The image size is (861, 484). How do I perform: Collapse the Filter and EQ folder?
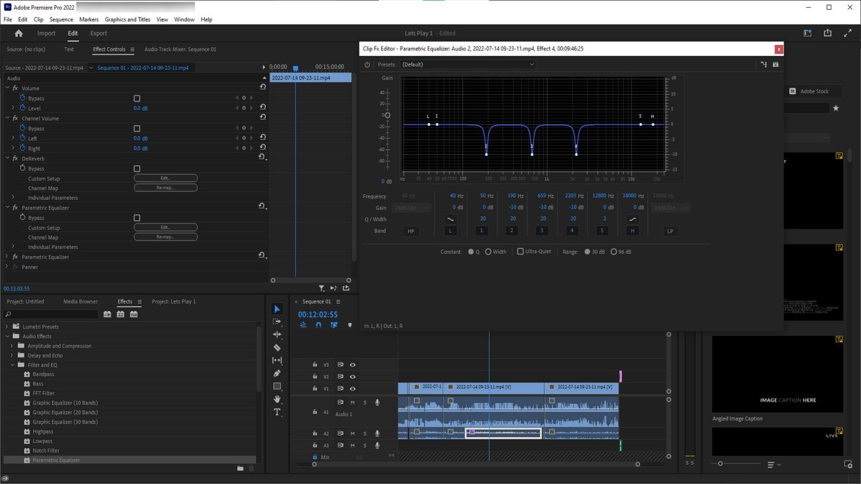point(12,365)
